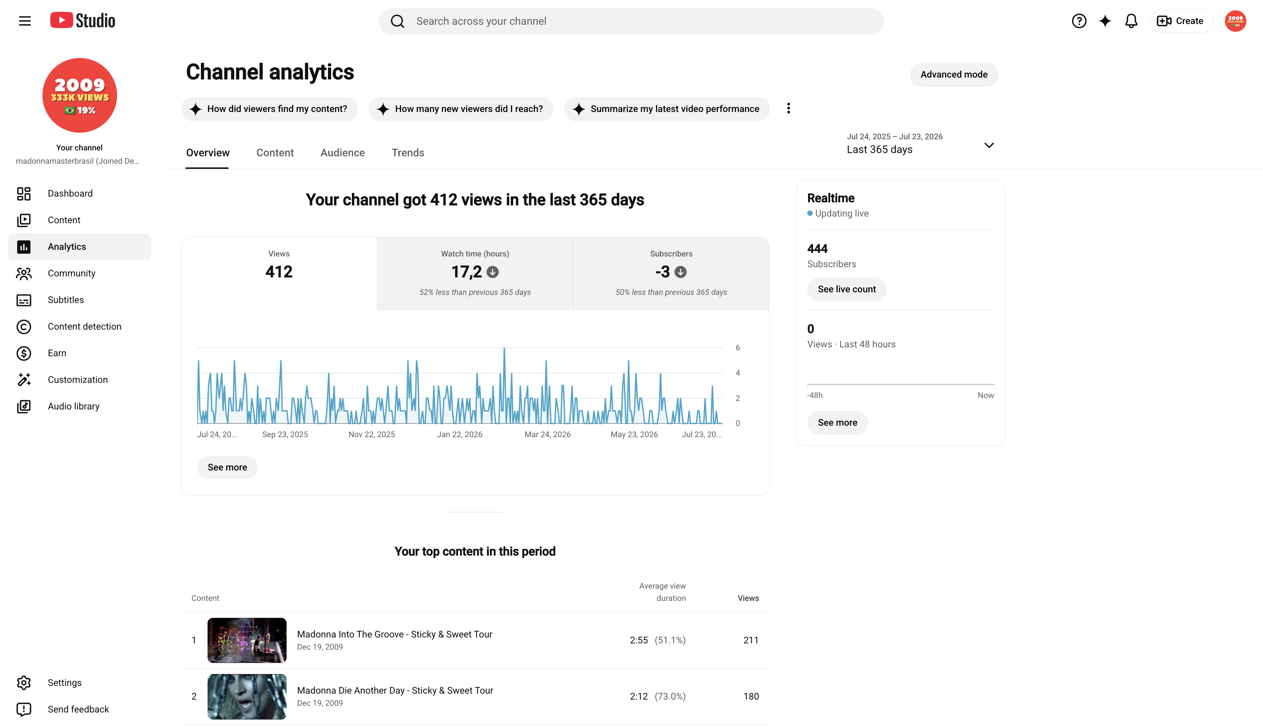Switch to the Overview tab
This screenshot has width=1263, height=728.
point(207,153)
